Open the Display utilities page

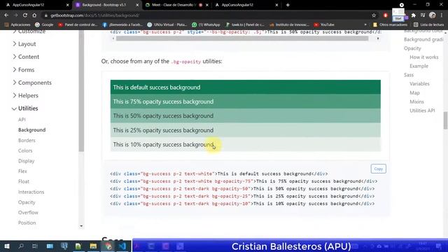coord(27,161)
